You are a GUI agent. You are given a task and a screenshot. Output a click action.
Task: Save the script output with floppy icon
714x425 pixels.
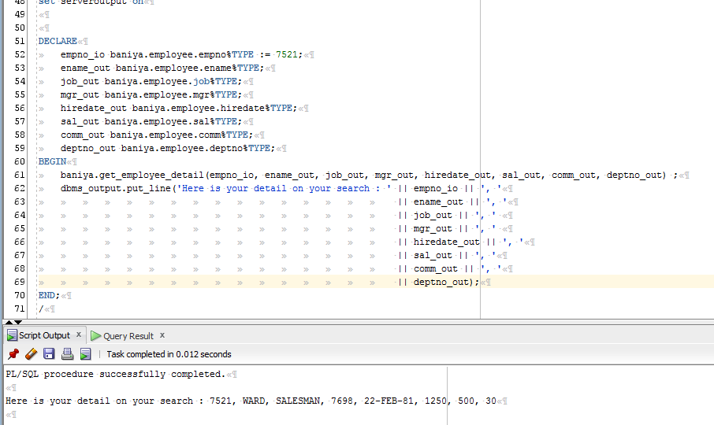(x=49, y=354)
